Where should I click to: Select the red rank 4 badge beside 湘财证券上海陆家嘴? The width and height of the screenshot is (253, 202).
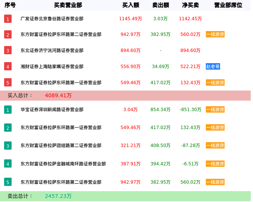(x=8, y=67)
